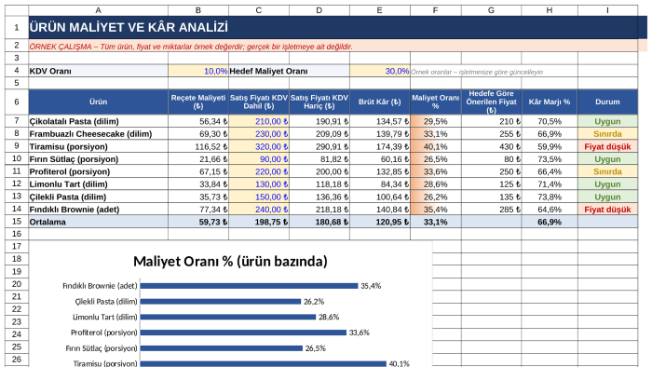The width and height of the screenshot is (652, 367).
Task: Select the Fındıklı Brownie (adet) table cell
Action: click(x=98, y=209)
